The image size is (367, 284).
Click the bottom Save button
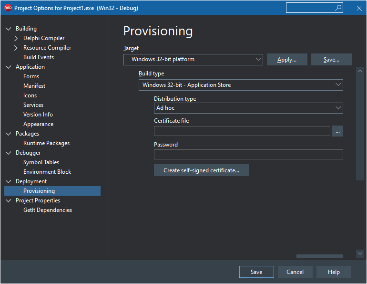pos(256,272)
